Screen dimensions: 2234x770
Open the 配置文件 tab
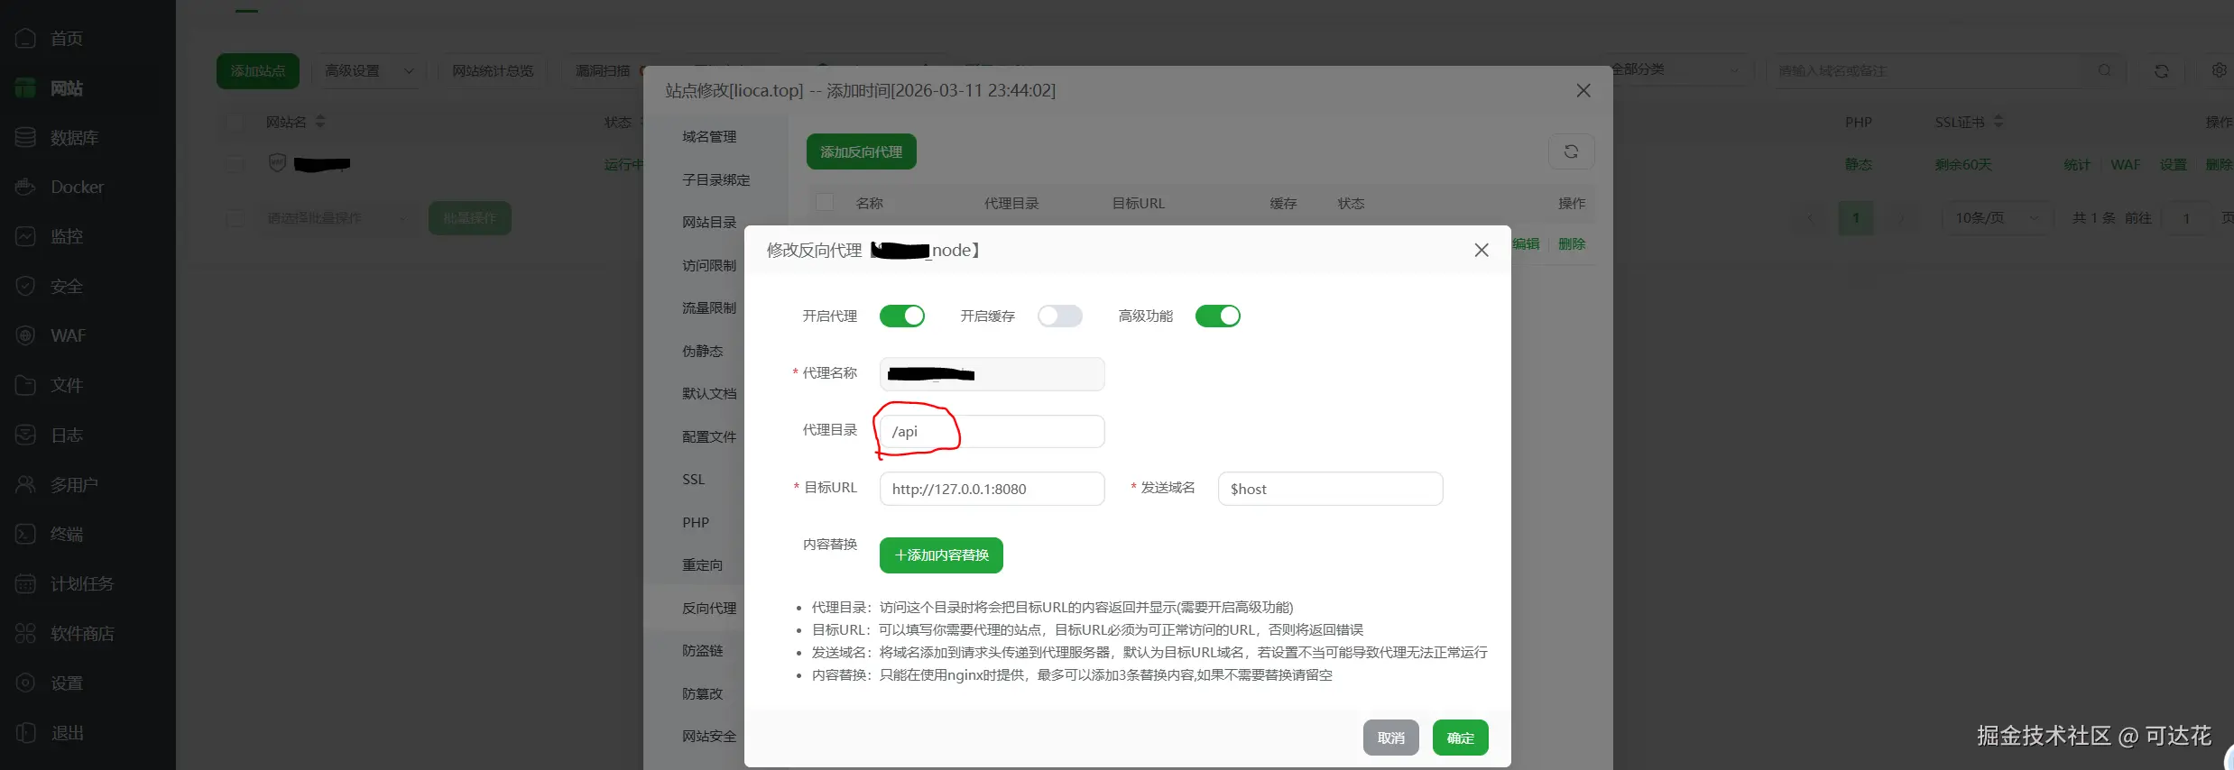(x=709, y=436)
